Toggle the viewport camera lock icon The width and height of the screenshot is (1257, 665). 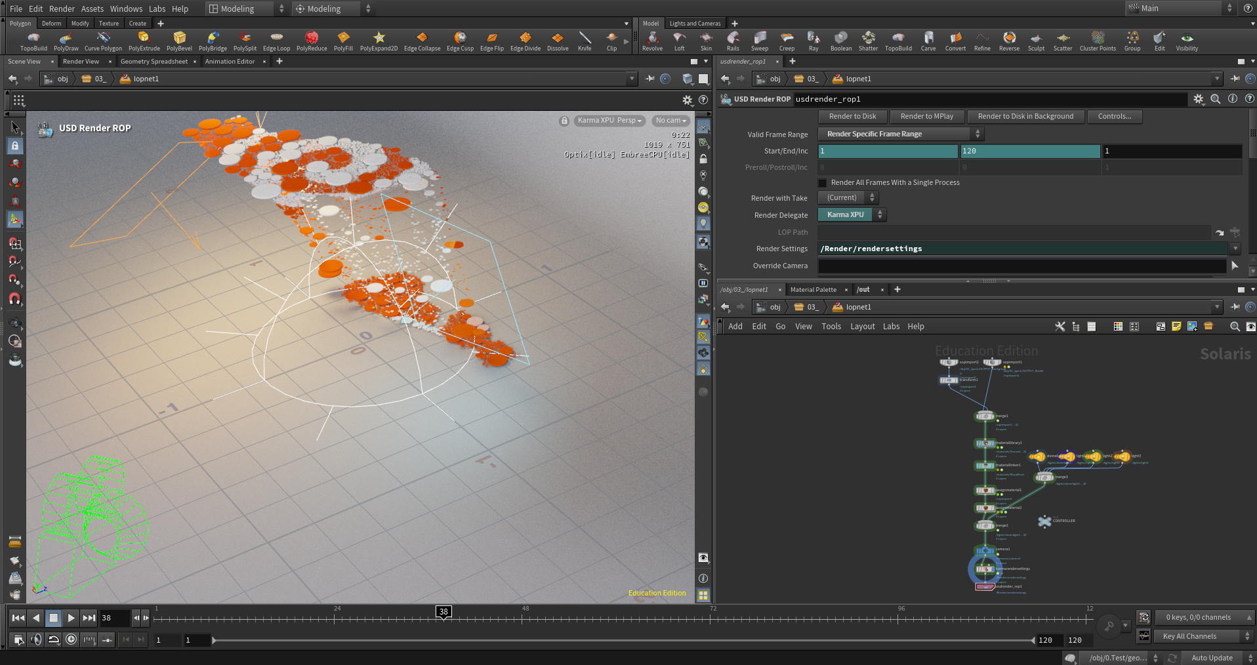click(564, 121)
